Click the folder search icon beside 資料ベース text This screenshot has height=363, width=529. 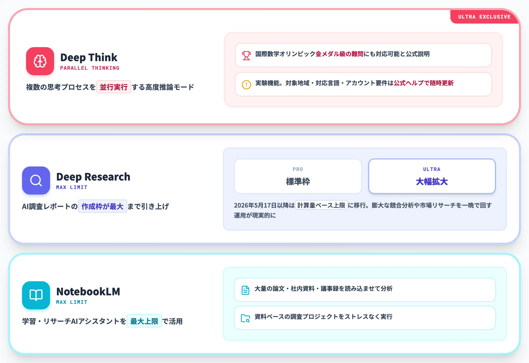coord(245,318)
